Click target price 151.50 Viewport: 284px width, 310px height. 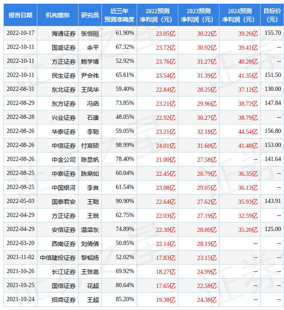coord(273,75)
